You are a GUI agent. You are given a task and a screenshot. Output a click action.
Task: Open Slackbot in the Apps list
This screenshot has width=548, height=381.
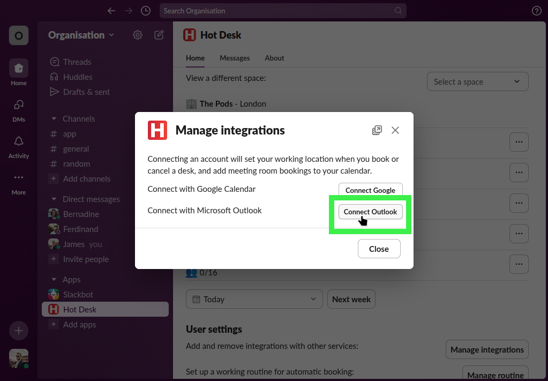pos(105,294)
